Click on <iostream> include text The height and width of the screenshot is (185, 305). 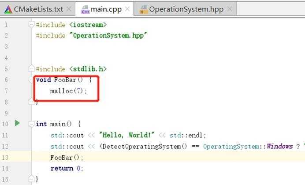[88, 25]
